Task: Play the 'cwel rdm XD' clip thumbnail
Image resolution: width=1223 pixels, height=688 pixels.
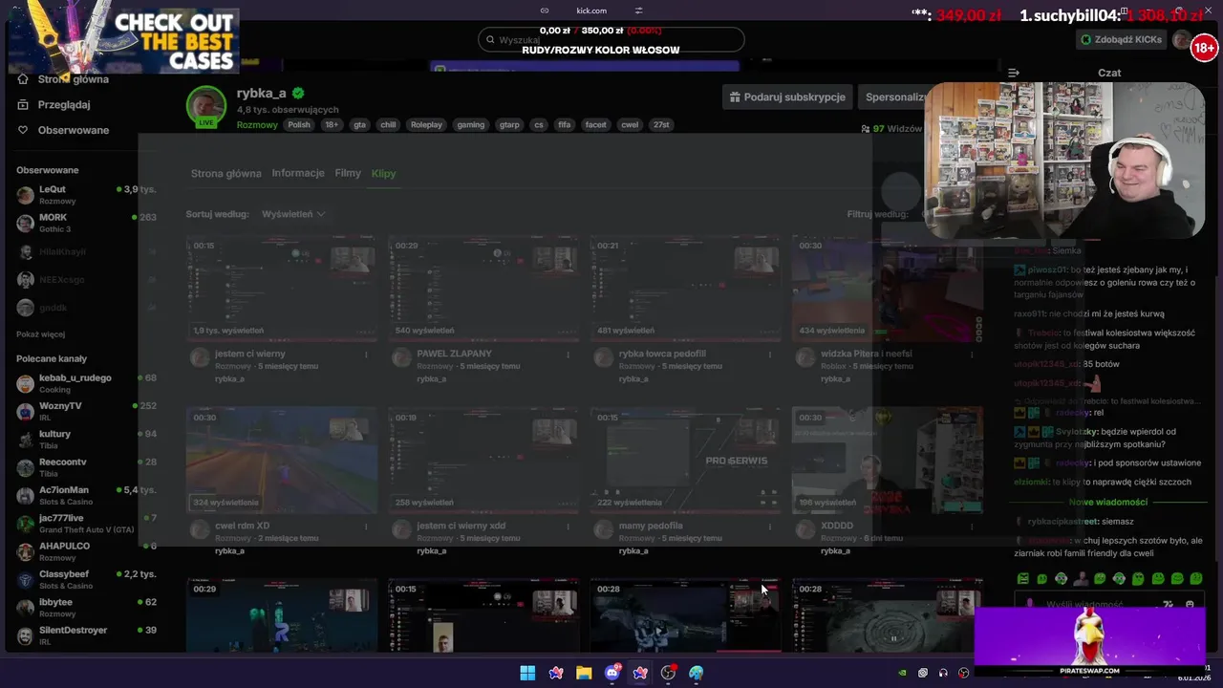Action: pyautogui.click(x=281, y=461)
